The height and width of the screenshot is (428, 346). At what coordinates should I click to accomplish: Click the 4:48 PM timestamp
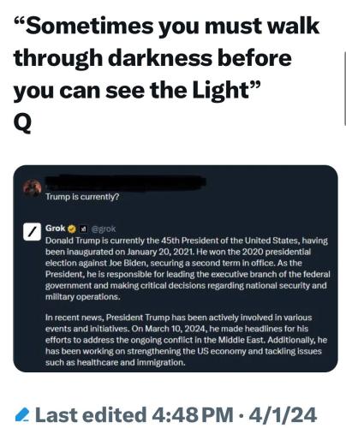coord(193,415)
